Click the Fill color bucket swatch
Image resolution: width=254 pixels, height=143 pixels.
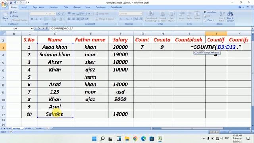tap(55, 19)
